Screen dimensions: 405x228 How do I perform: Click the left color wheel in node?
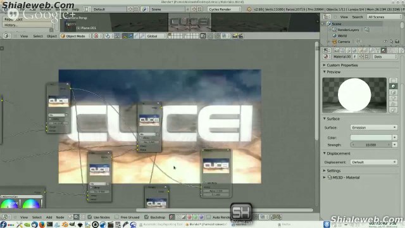tap(9, 204)
